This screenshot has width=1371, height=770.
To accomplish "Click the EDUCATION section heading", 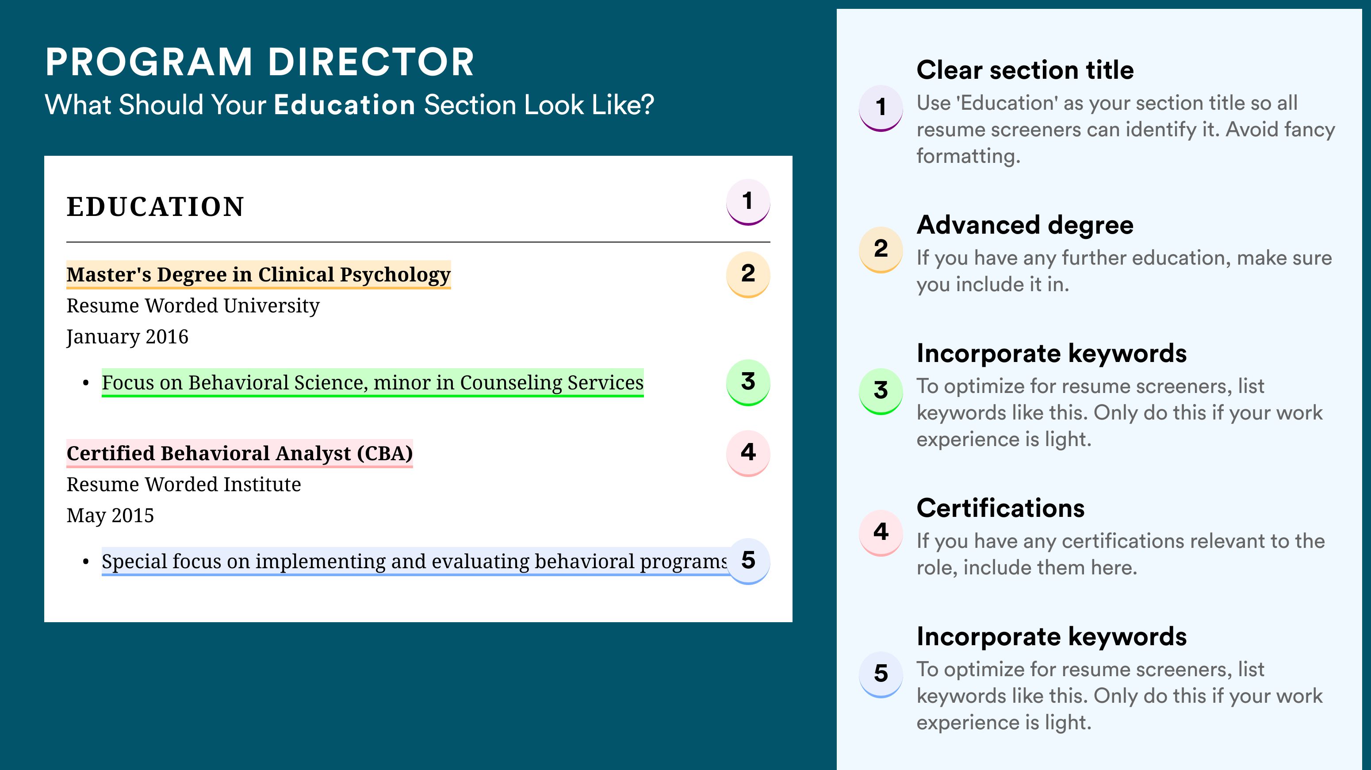I will (x=155, y=207).
